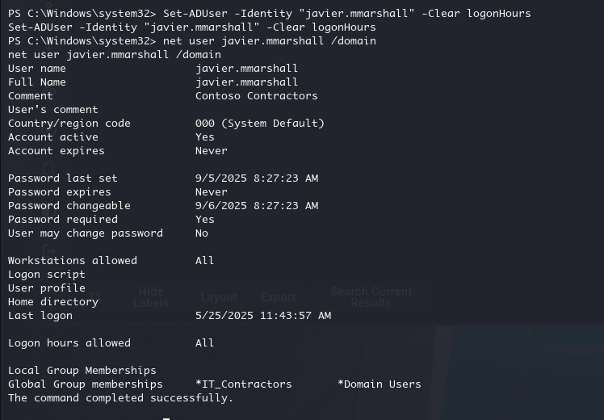Click the 'Contoso Contractors' comment value
The height and width of the screenshot is (420, 604).
coord(257,96)
